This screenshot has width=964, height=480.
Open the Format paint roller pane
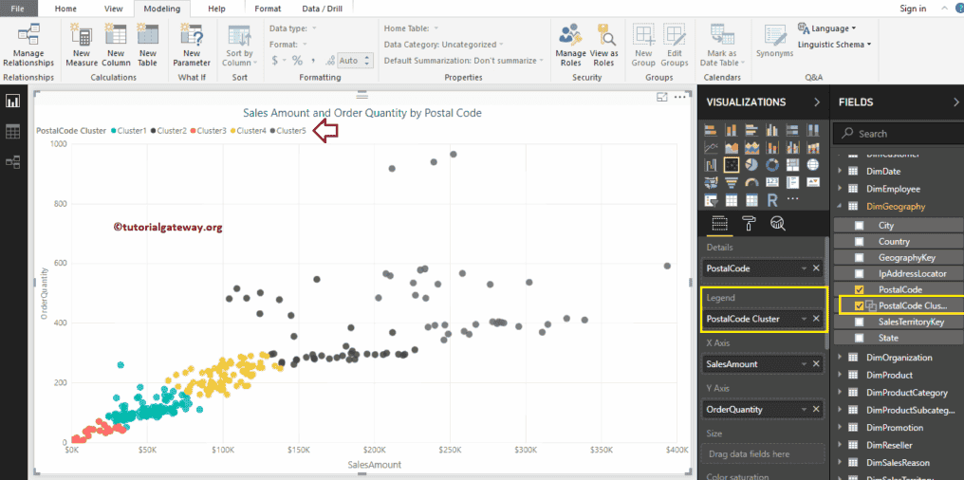coord(749,224)
